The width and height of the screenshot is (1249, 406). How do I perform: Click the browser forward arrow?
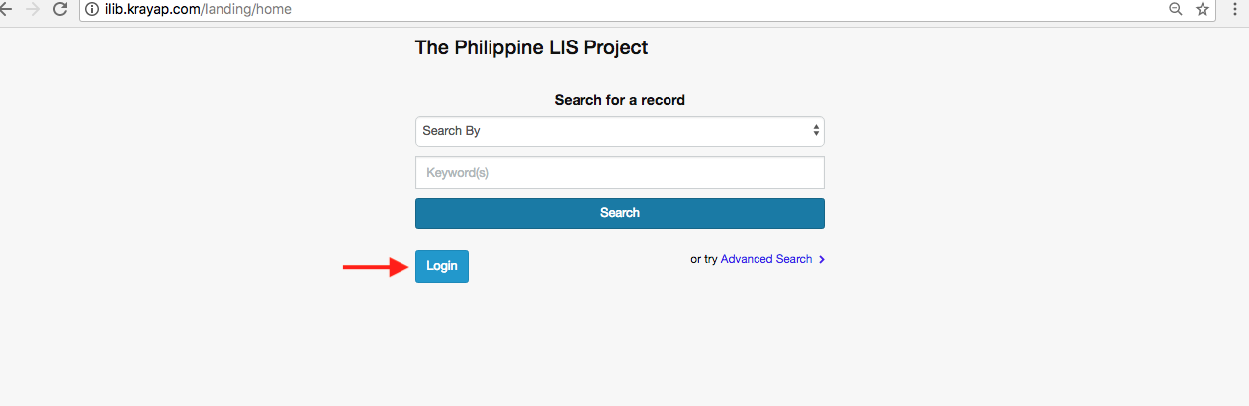pyautogui.click(x=32, y=9)
